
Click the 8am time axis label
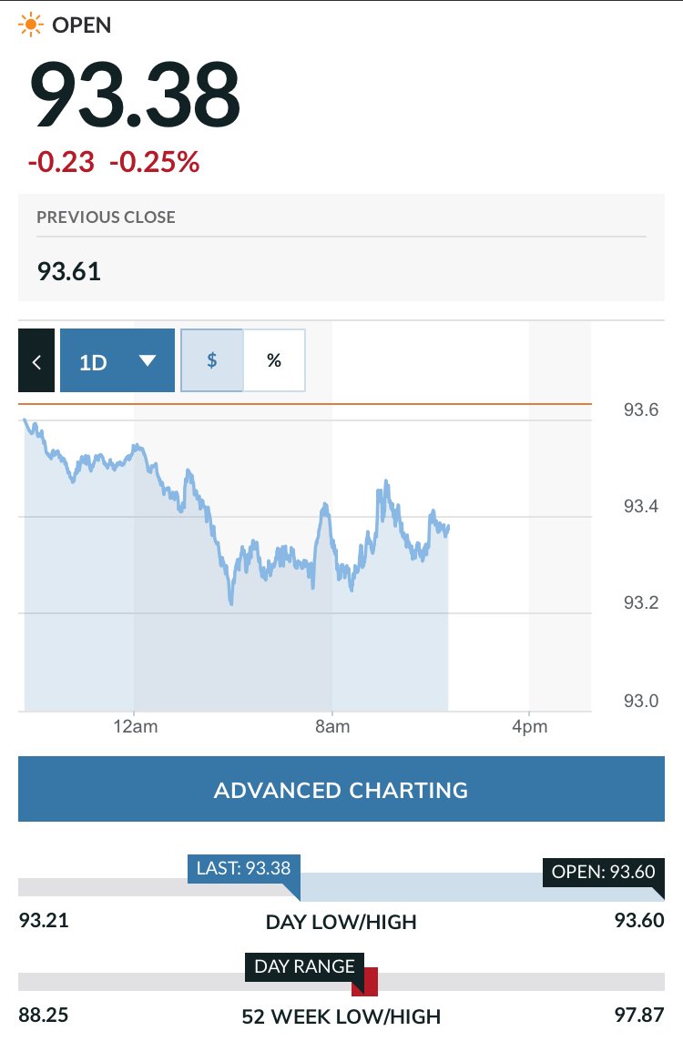(x=331, y=727)
